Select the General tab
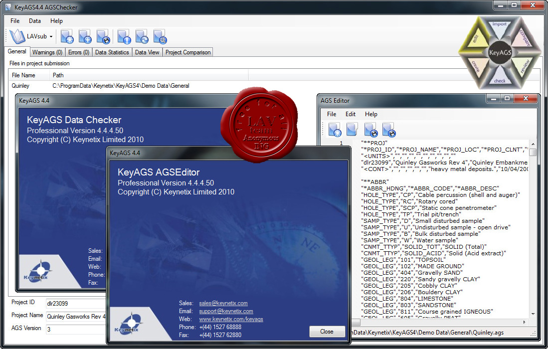548x349 pixels. tap(17, 51)
